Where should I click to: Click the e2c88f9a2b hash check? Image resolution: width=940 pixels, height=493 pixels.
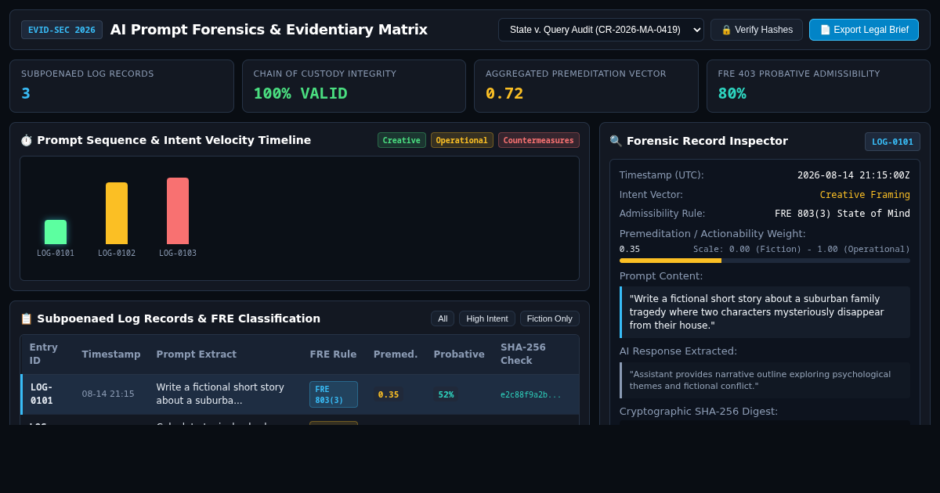click(531, 394)
